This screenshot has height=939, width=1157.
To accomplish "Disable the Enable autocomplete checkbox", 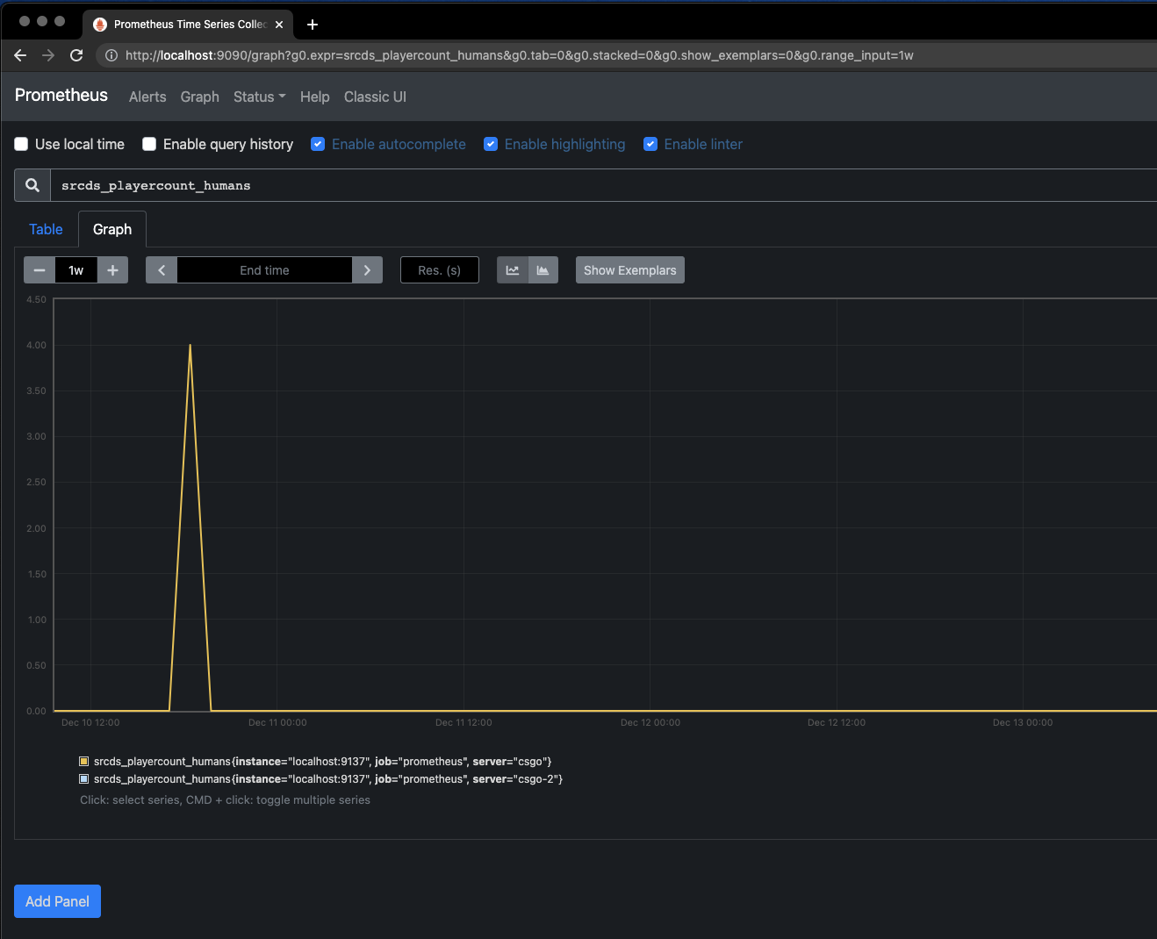I will (x=318, y=144).
